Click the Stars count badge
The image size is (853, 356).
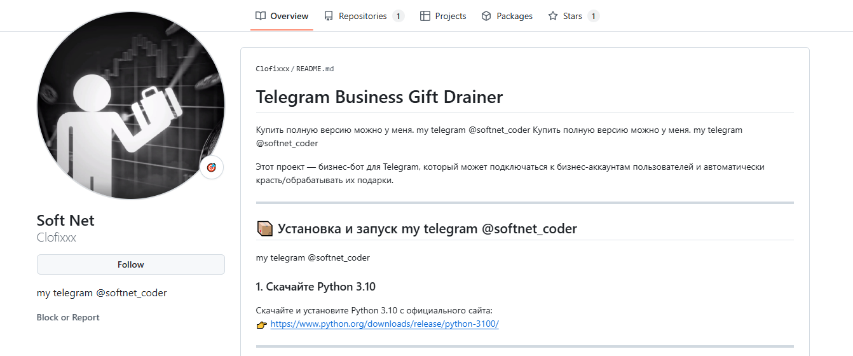593,16
